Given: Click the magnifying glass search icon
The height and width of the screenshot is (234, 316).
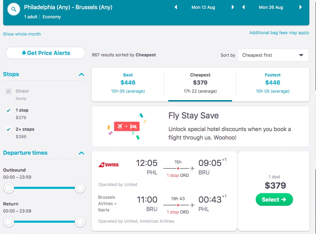Looking at the screenshot, I should pos(13,9).
